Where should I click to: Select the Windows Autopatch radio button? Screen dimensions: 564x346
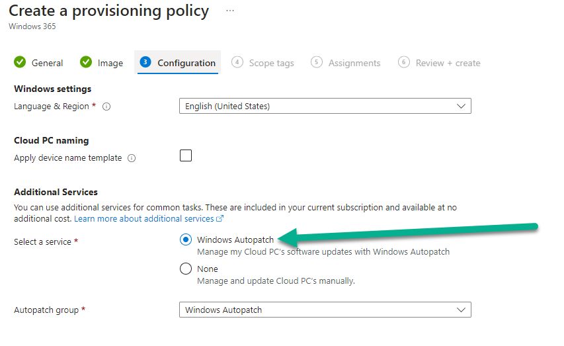click(x=186, y=240)
